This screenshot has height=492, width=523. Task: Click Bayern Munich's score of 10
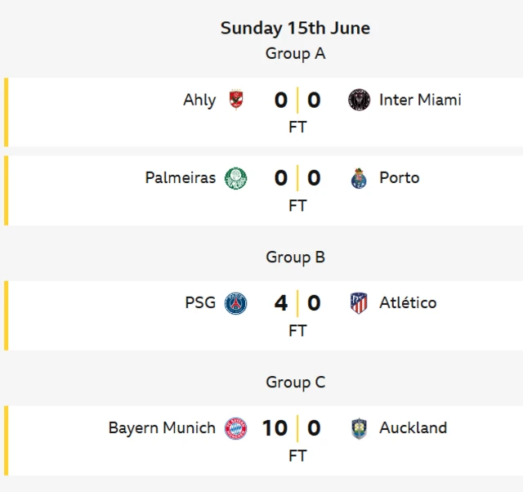(275, 427)
